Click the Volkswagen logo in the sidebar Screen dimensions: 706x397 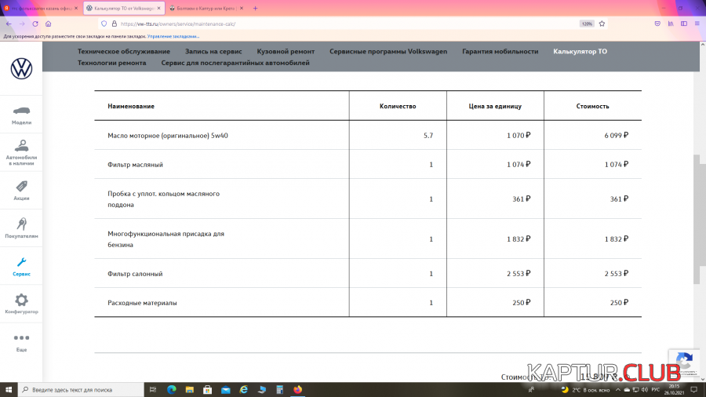[x=21, y=68]
